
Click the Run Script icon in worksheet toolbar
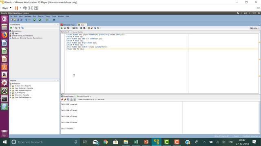click(65, 28)
